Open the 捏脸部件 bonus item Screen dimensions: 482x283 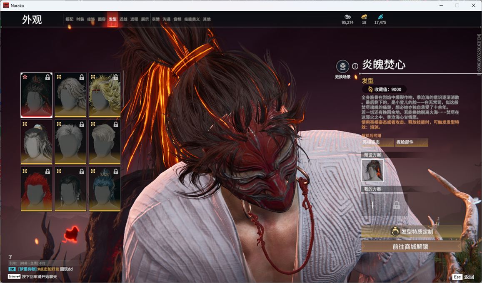point(412,142)
